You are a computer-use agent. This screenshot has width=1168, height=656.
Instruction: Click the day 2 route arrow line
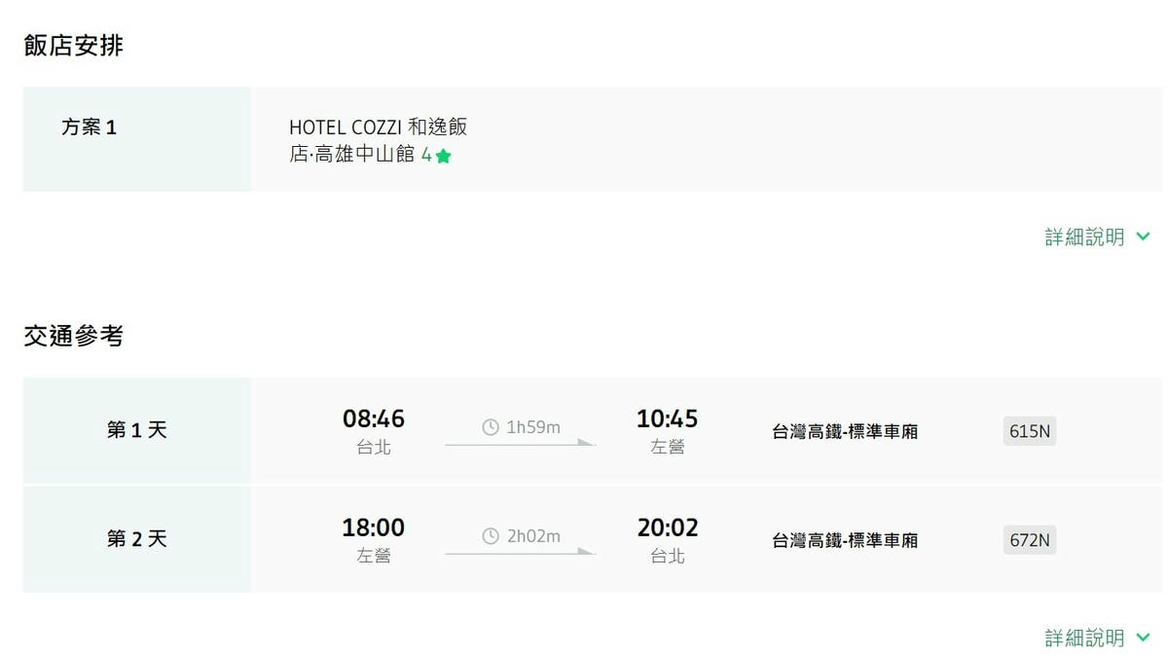(520, 553)
